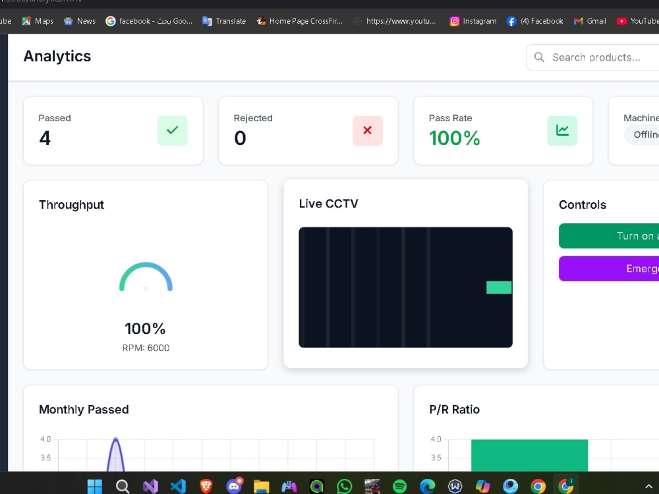
Task: Open the Maps bookmark
Action: tap(38, 21)
